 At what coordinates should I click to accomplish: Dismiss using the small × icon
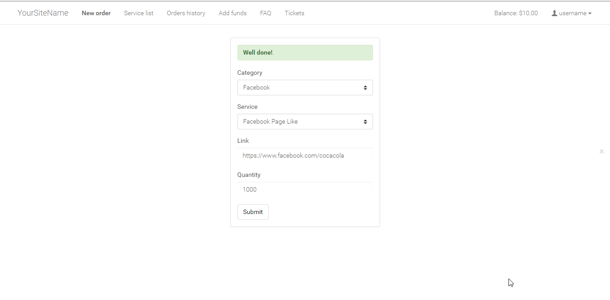tap(602, 151)
